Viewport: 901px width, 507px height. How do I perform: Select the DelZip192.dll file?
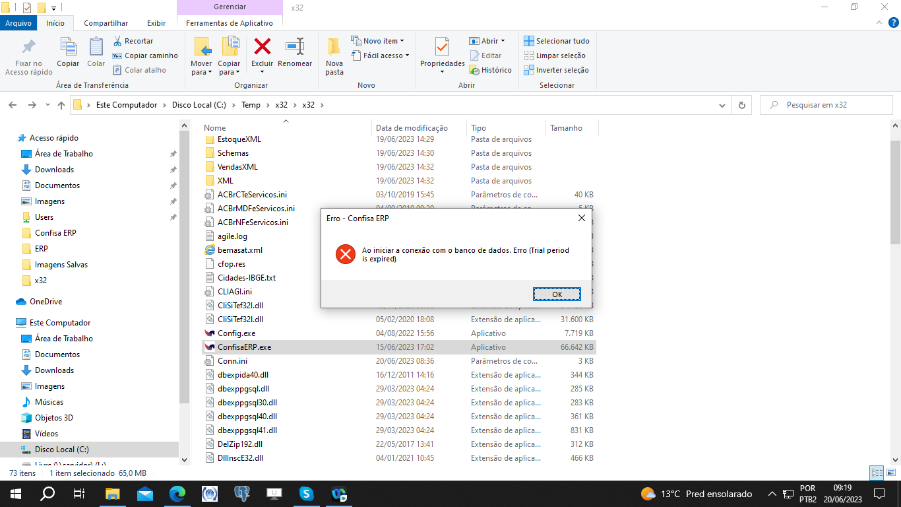point(240,444)
